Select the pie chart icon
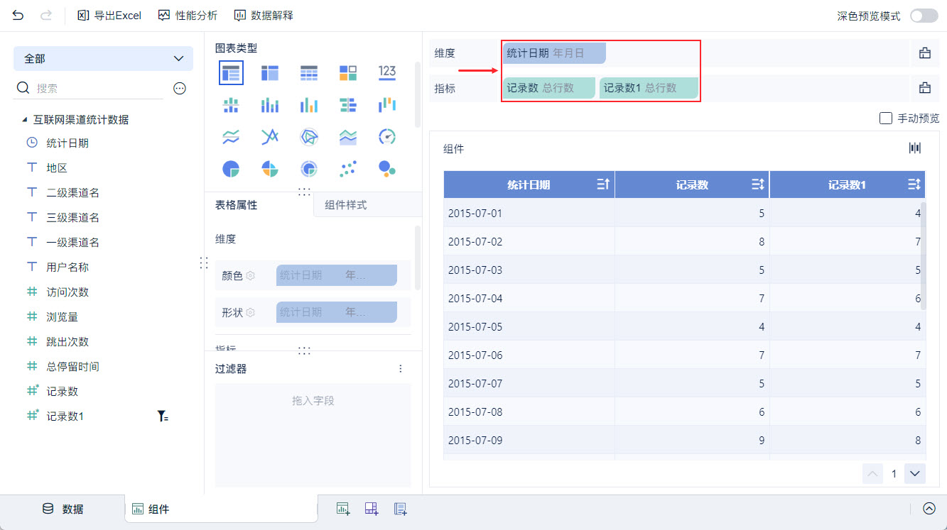 click(231, 169)
